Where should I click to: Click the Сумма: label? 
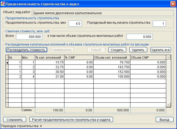pyautogui.click(x=27, y=110)
